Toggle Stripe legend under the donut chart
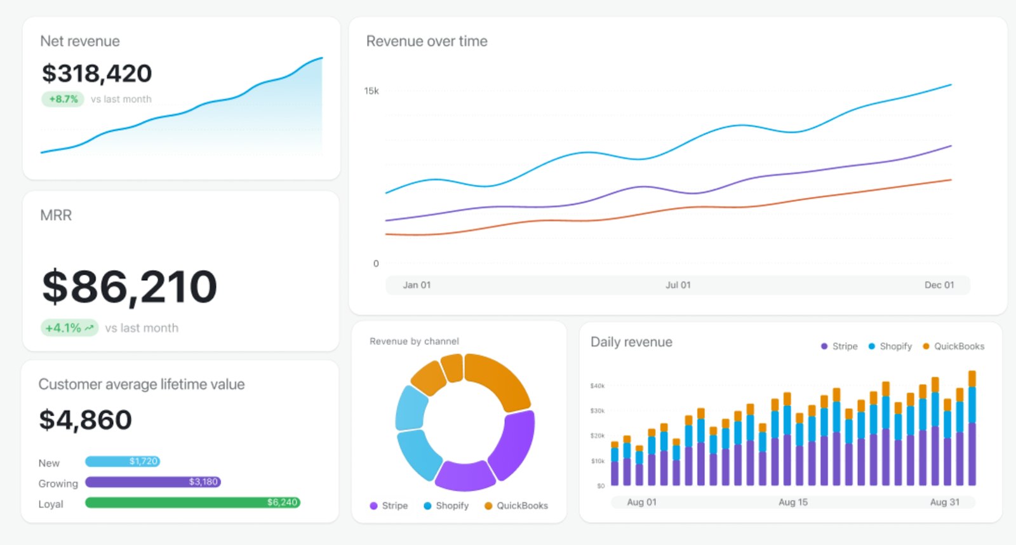The width and height of the screenshot is (1016, 545). coord(389,506)
